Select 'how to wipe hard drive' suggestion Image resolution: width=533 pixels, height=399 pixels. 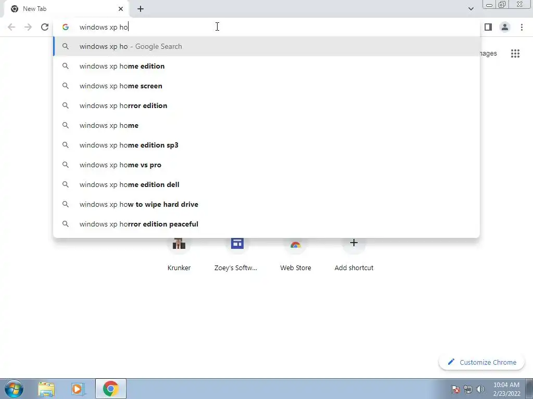pos(266,204)
